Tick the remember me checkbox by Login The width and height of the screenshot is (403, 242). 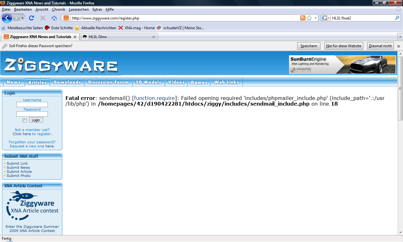[25, 120]
